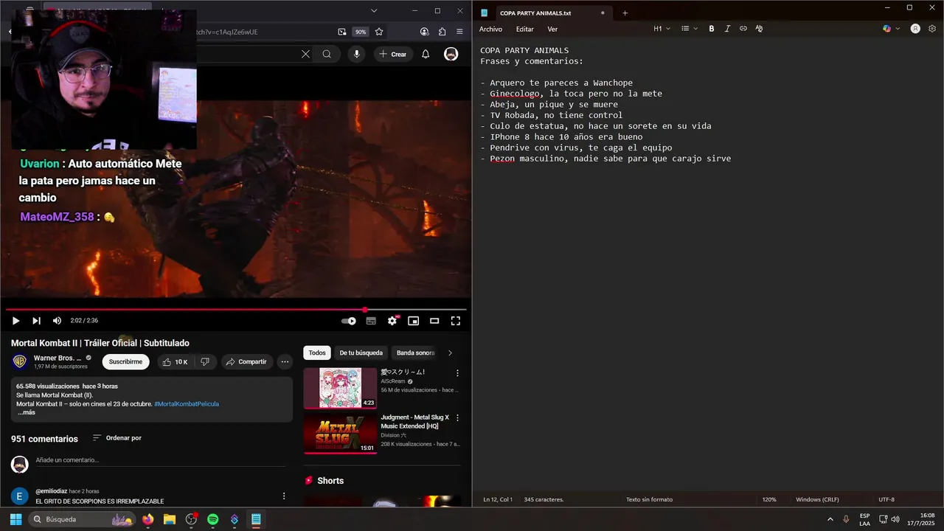
Task: Open the Notepad account profile icon
Action: click(915, 29)
